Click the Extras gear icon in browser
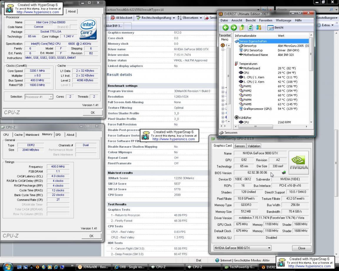Screen dimensions: 339x271 point(319,25)
